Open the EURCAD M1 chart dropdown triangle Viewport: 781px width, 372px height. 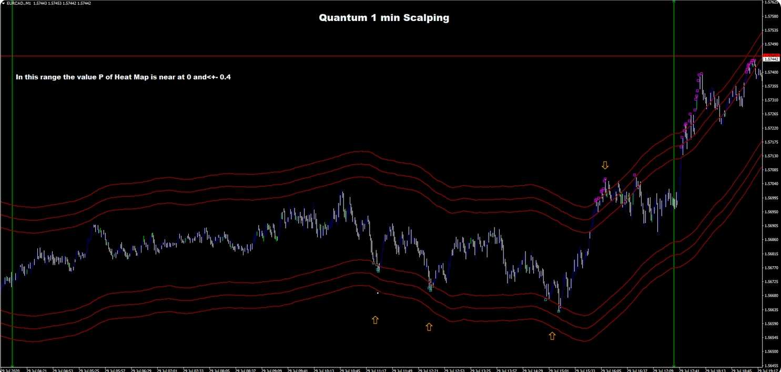[x=3, y=3]
